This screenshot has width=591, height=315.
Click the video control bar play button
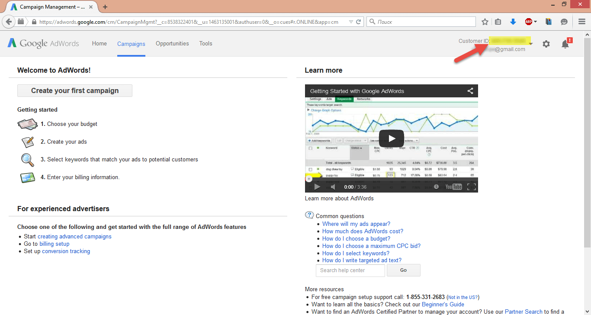click(317, 187)
